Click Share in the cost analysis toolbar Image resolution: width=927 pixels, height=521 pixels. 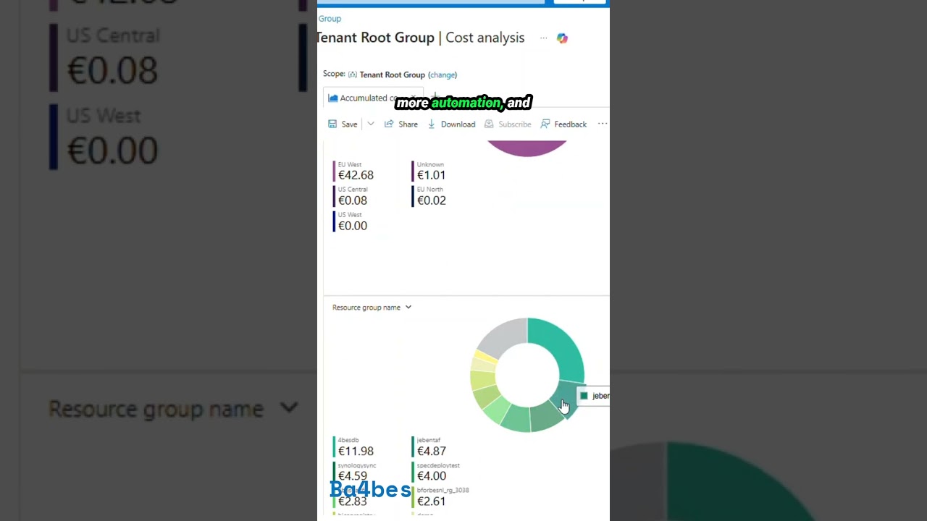(401, 124)
